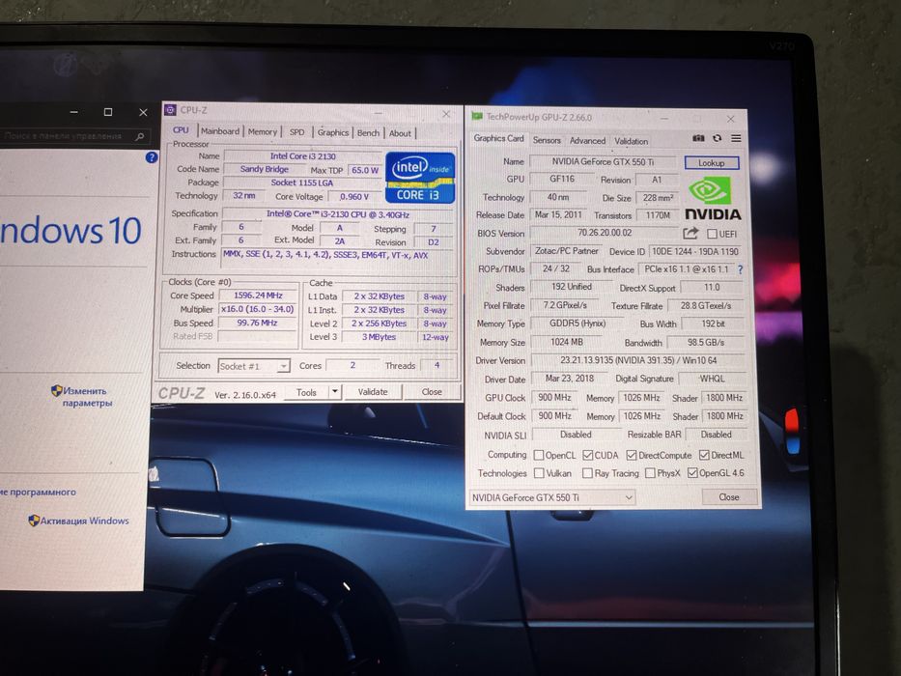
Task: Click the Intel Core i3 logo in CPU-Z
Action: [419, 177]
